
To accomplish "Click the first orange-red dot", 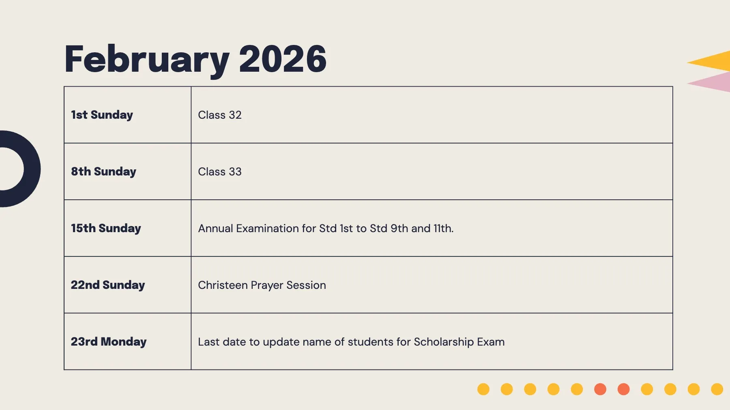I will (600, 389).
